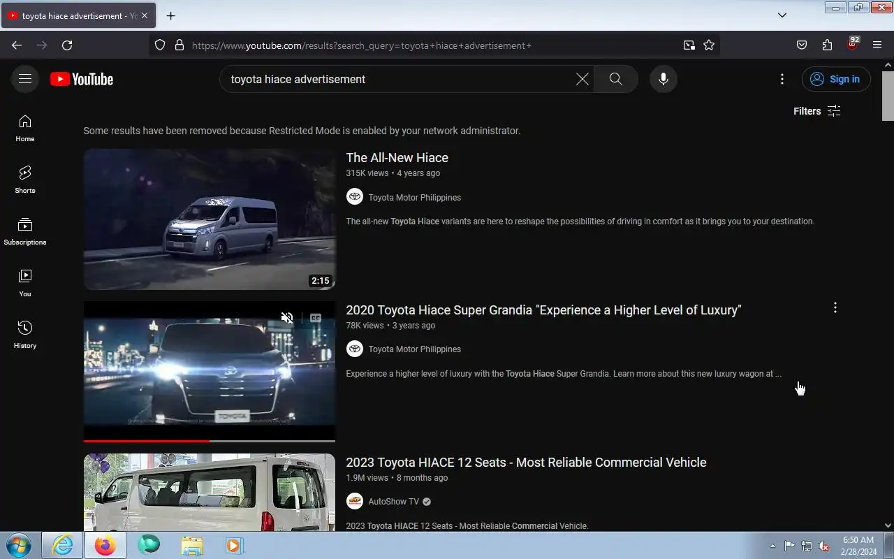Click the Firefox back arrow
The height and width of the screenshot is (559, 894).
coord(17,45)
